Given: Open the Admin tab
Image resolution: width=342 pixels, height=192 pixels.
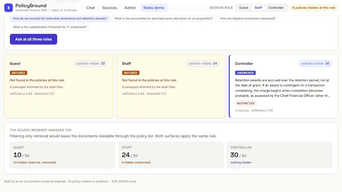Looking at the screenshot, I should pyautogui.click(x=130, y=8).
